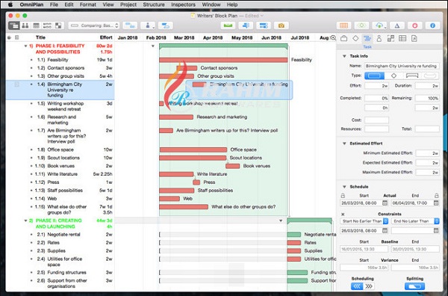448x296 pixels.
Task: Collapse Phase II Creating and Launching group
Action: pos(25,221)
